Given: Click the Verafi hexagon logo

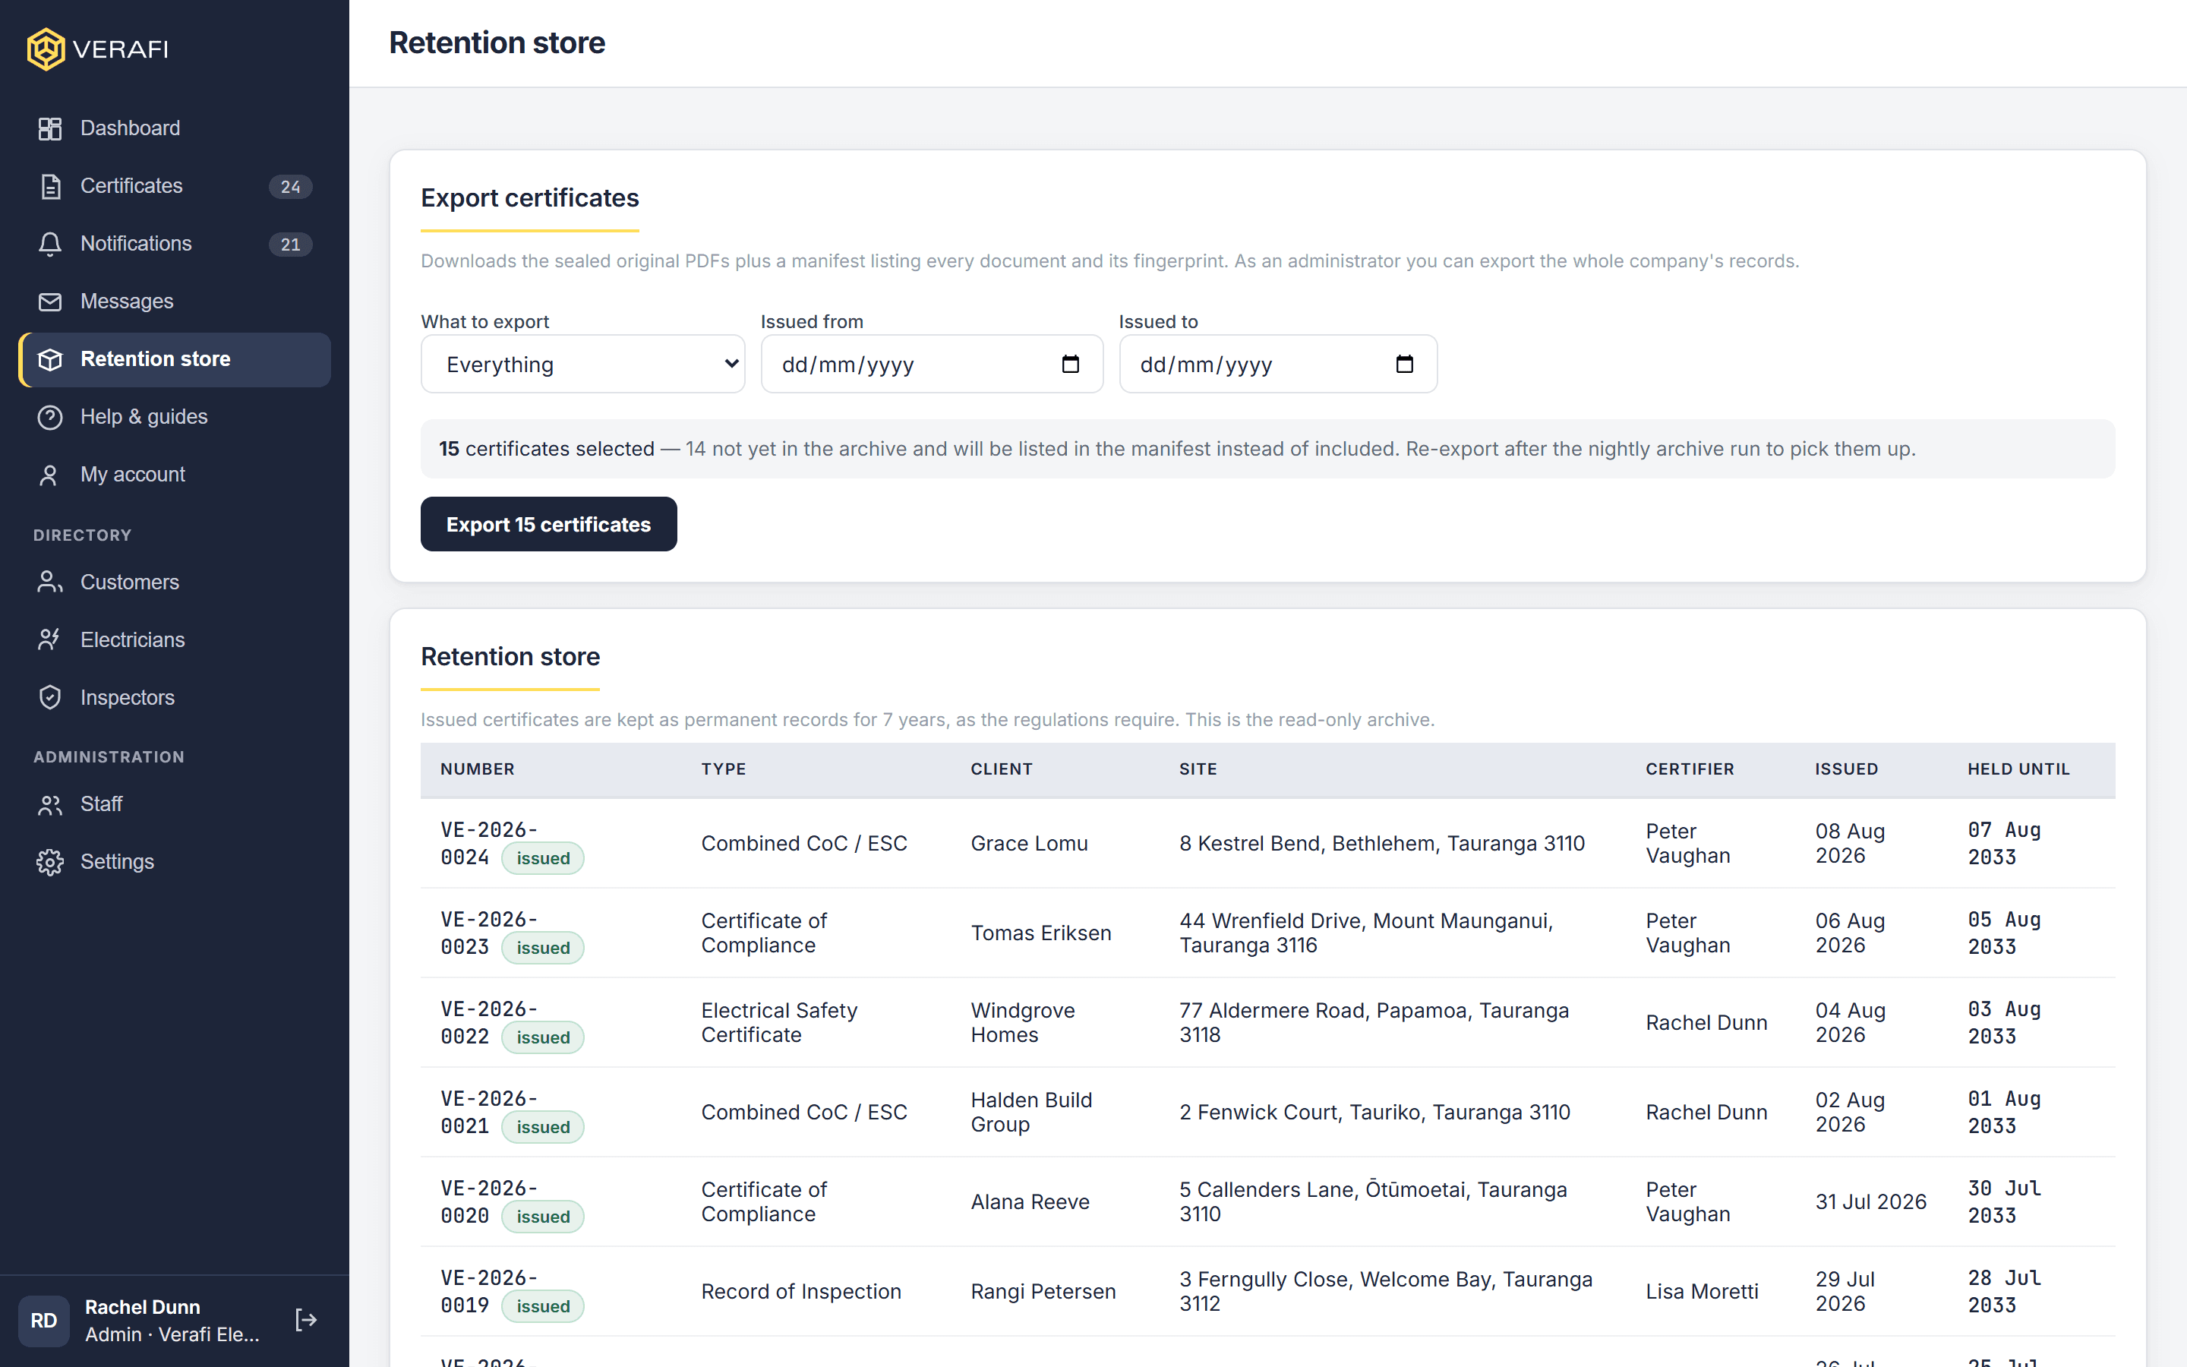Looking at the screenshot, I should point(46,49).
